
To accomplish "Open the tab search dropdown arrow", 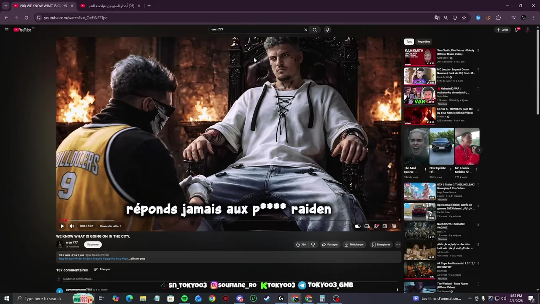I will point(5,6).
